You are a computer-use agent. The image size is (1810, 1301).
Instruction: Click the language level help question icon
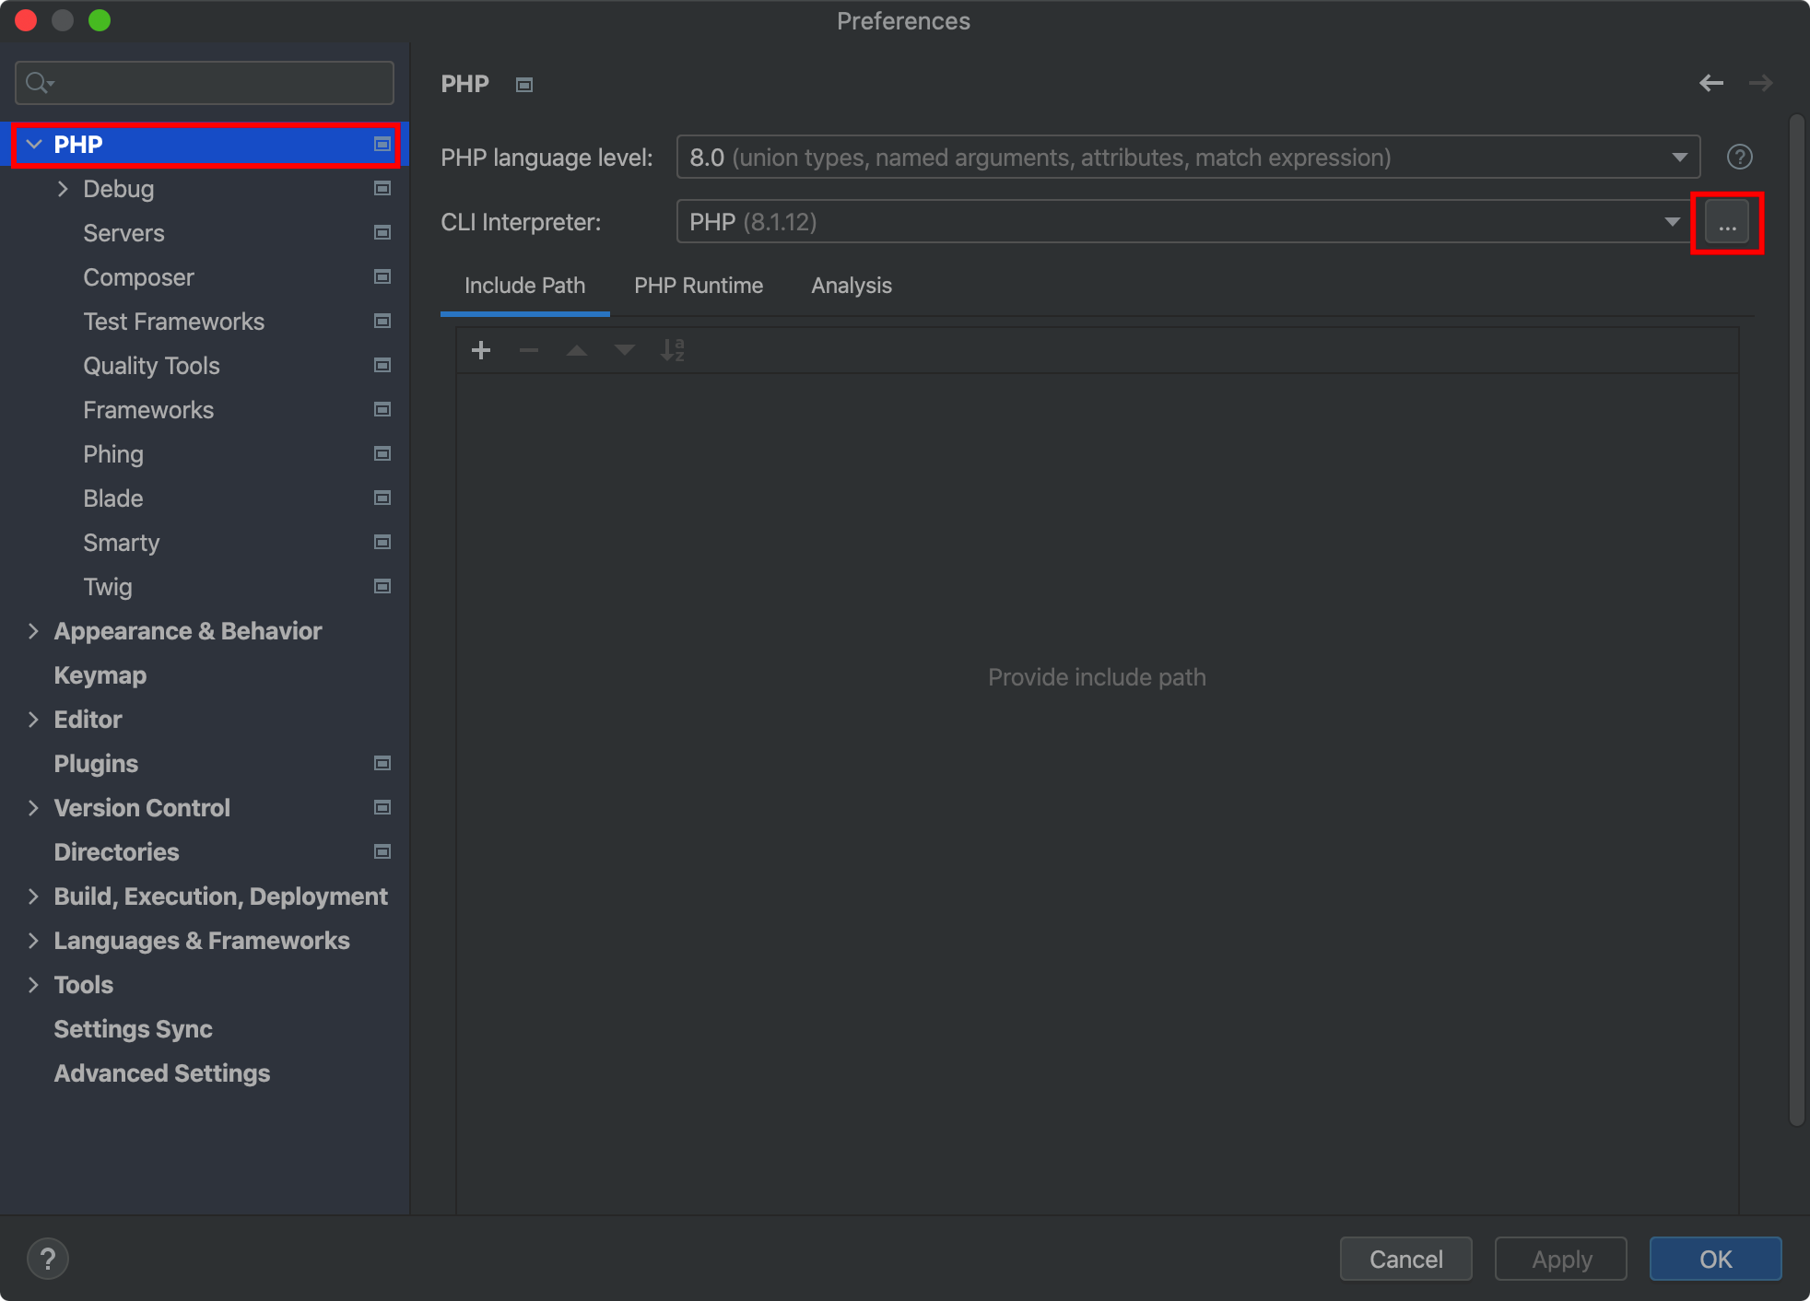tap(1739, 158)
